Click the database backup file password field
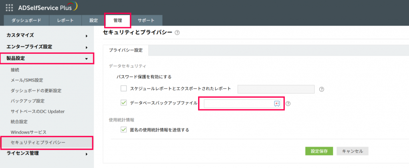The width and height of the screenshot is (409, 168). [x=242, y=104]
